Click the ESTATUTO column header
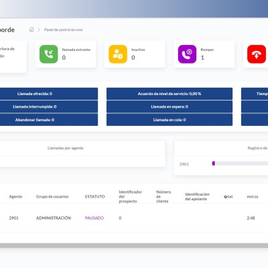 pyautogui.click(x=94, y=196)
